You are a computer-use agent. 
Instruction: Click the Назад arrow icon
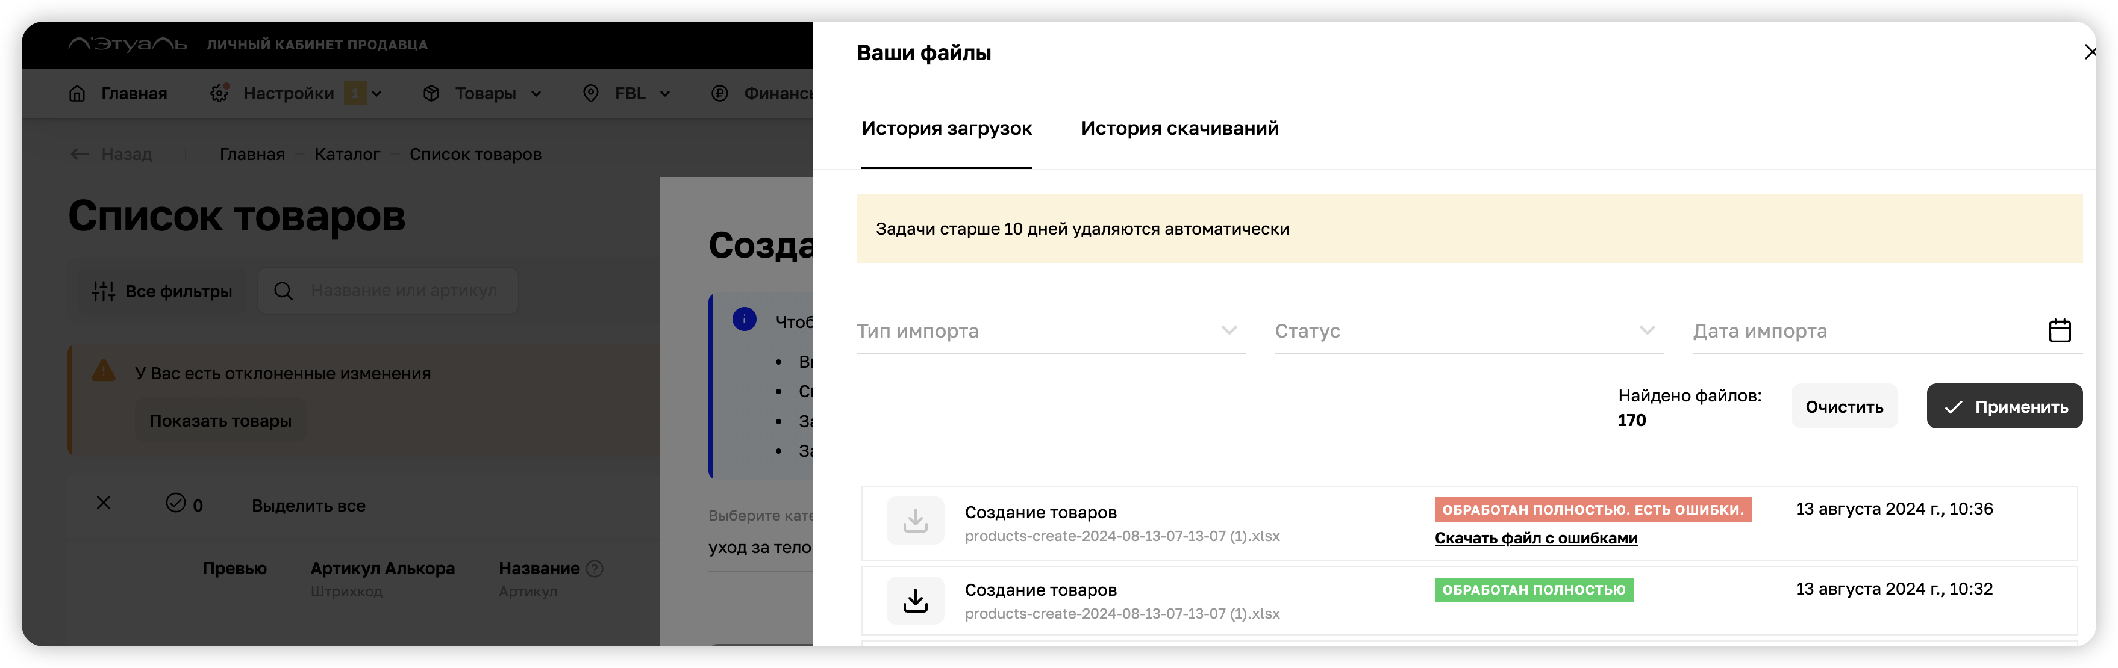pyautogui.click(x=79, y=153)
